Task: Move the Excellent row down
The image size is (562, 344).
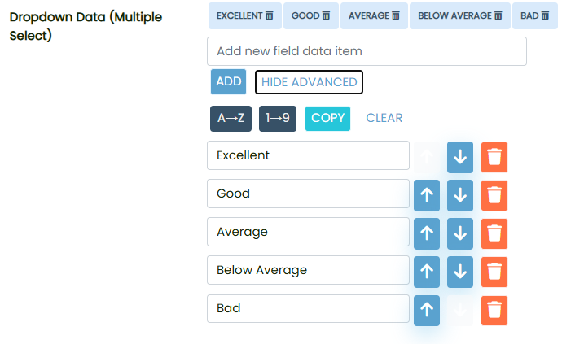Action: (460, 157)
